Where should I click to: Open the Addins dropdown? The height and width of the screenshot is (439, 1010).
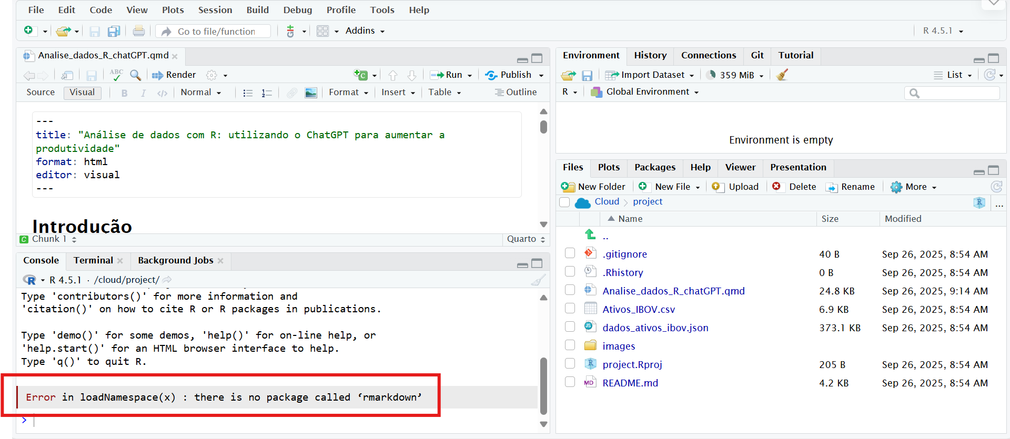tap(365, 31)
